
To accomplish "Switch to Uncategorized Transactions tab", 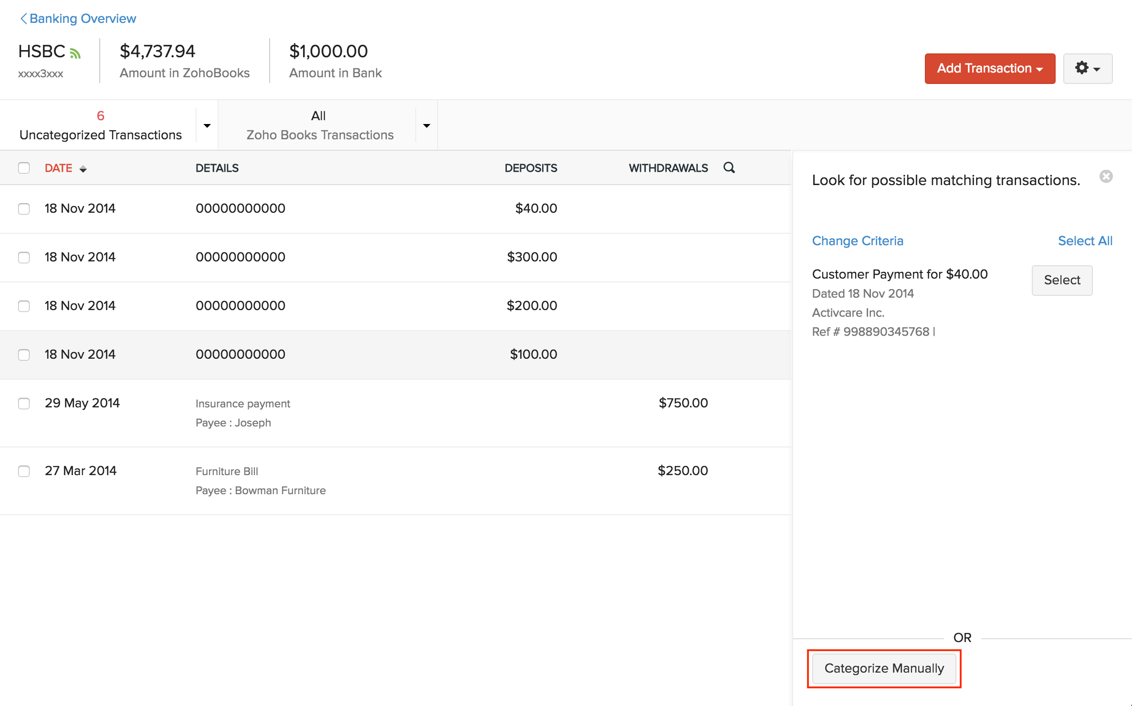I will (x=100, y=125).
